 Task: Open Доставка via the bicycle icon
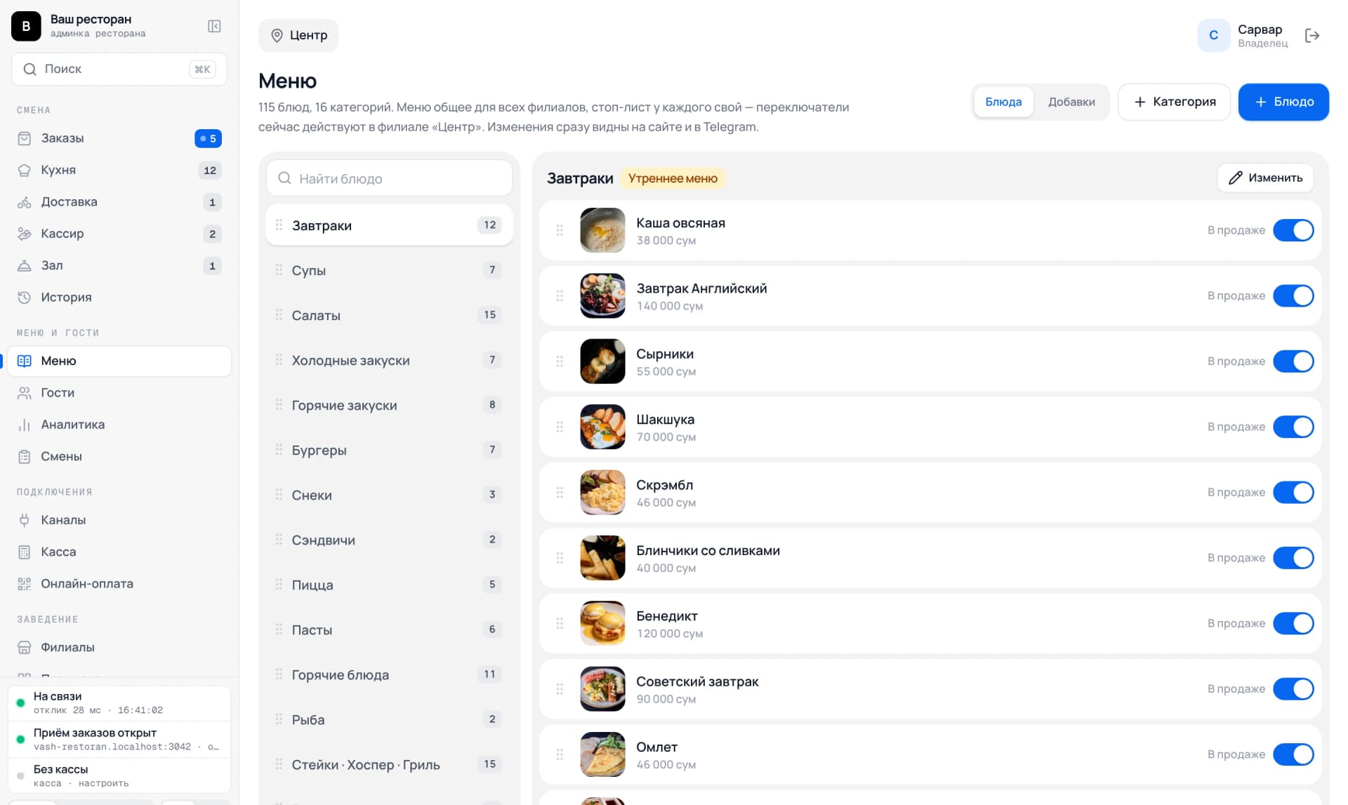[25, 202]
